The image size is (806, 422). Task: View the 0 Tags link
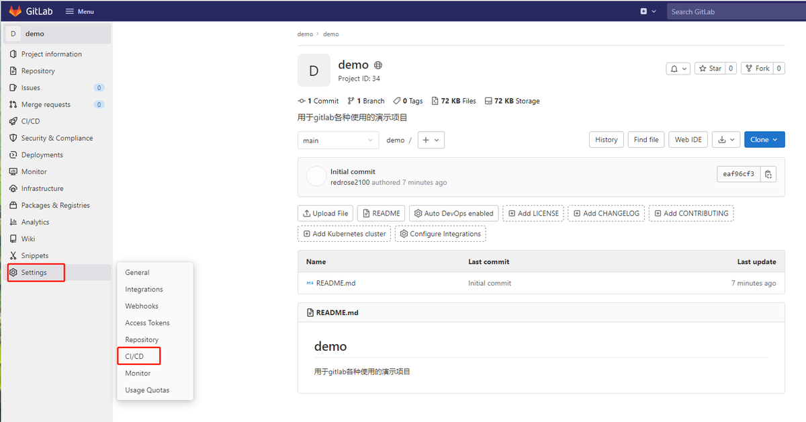[x=408, y=101]
